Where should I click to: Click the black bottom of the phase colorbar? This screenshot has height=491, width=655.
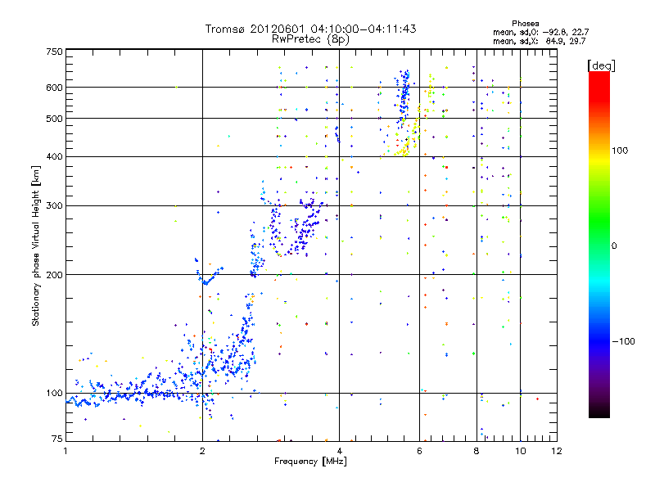(x=599, y=412)
